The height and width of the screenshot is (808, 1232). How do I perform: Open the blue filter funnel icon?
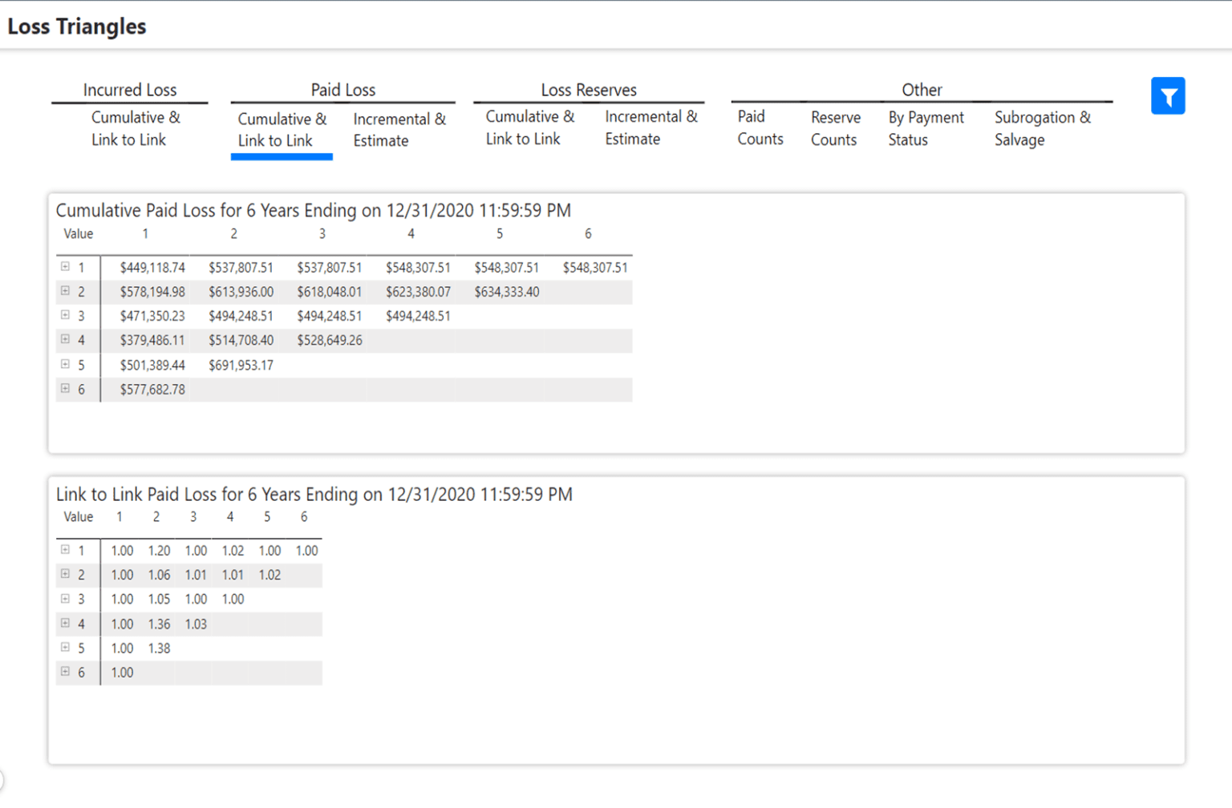pyautogui.click(x=1167, y=96)
